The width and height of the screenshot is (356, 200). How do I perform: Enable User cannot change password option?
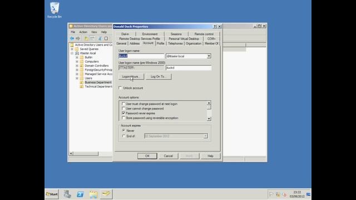(123, 109)
